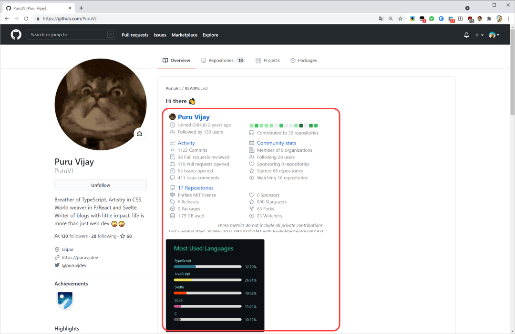Switch to the Projects tab
515x334 pixels.
(x=268, y=61)
